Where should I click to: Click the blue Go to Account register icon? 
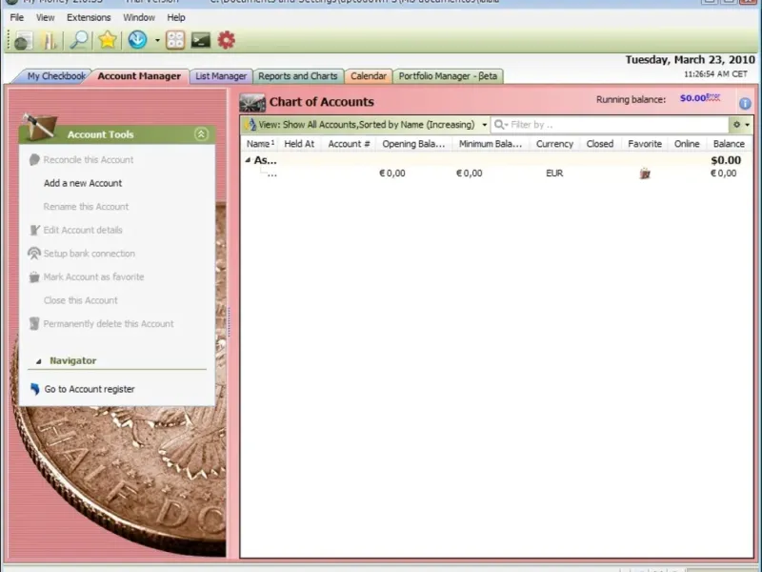(x=34, y=389)
